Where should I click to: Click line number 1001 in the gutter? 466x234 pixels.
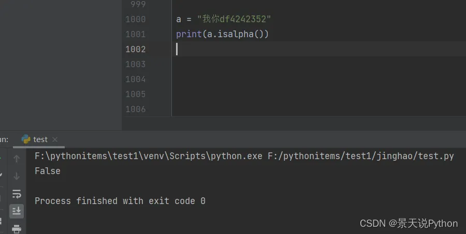click(136, 35)
